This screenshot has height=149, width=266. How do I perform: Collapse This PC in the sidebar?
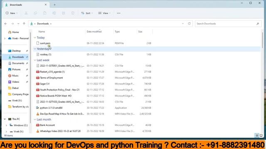[5, 119]
